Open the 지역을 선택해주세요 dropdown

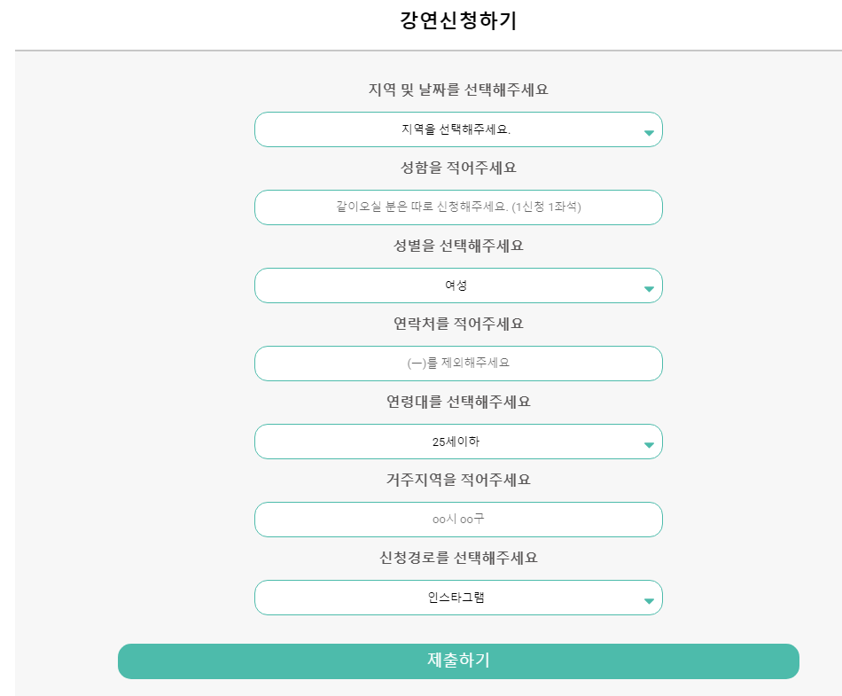(x=458, y=129)
